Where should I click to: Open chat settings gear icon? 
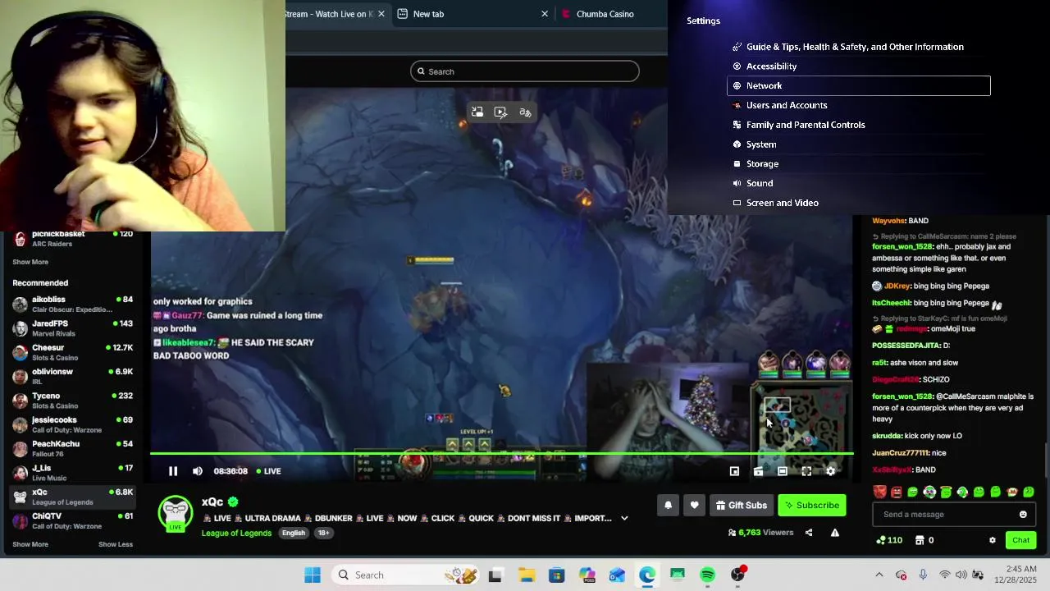pos(993,540)
